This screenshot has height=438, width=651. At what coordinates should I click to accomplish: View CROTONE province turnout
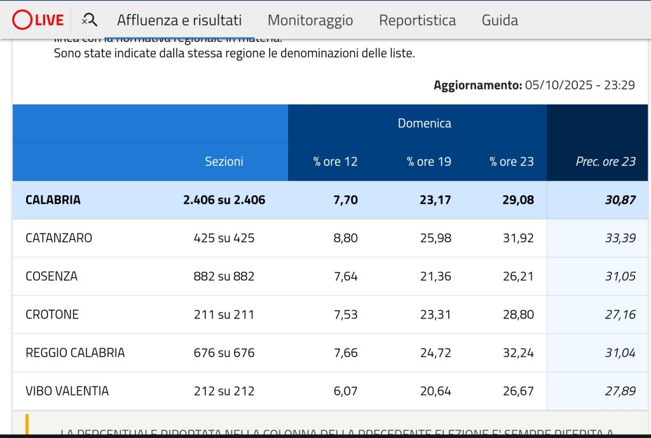[x=52, y=314]
